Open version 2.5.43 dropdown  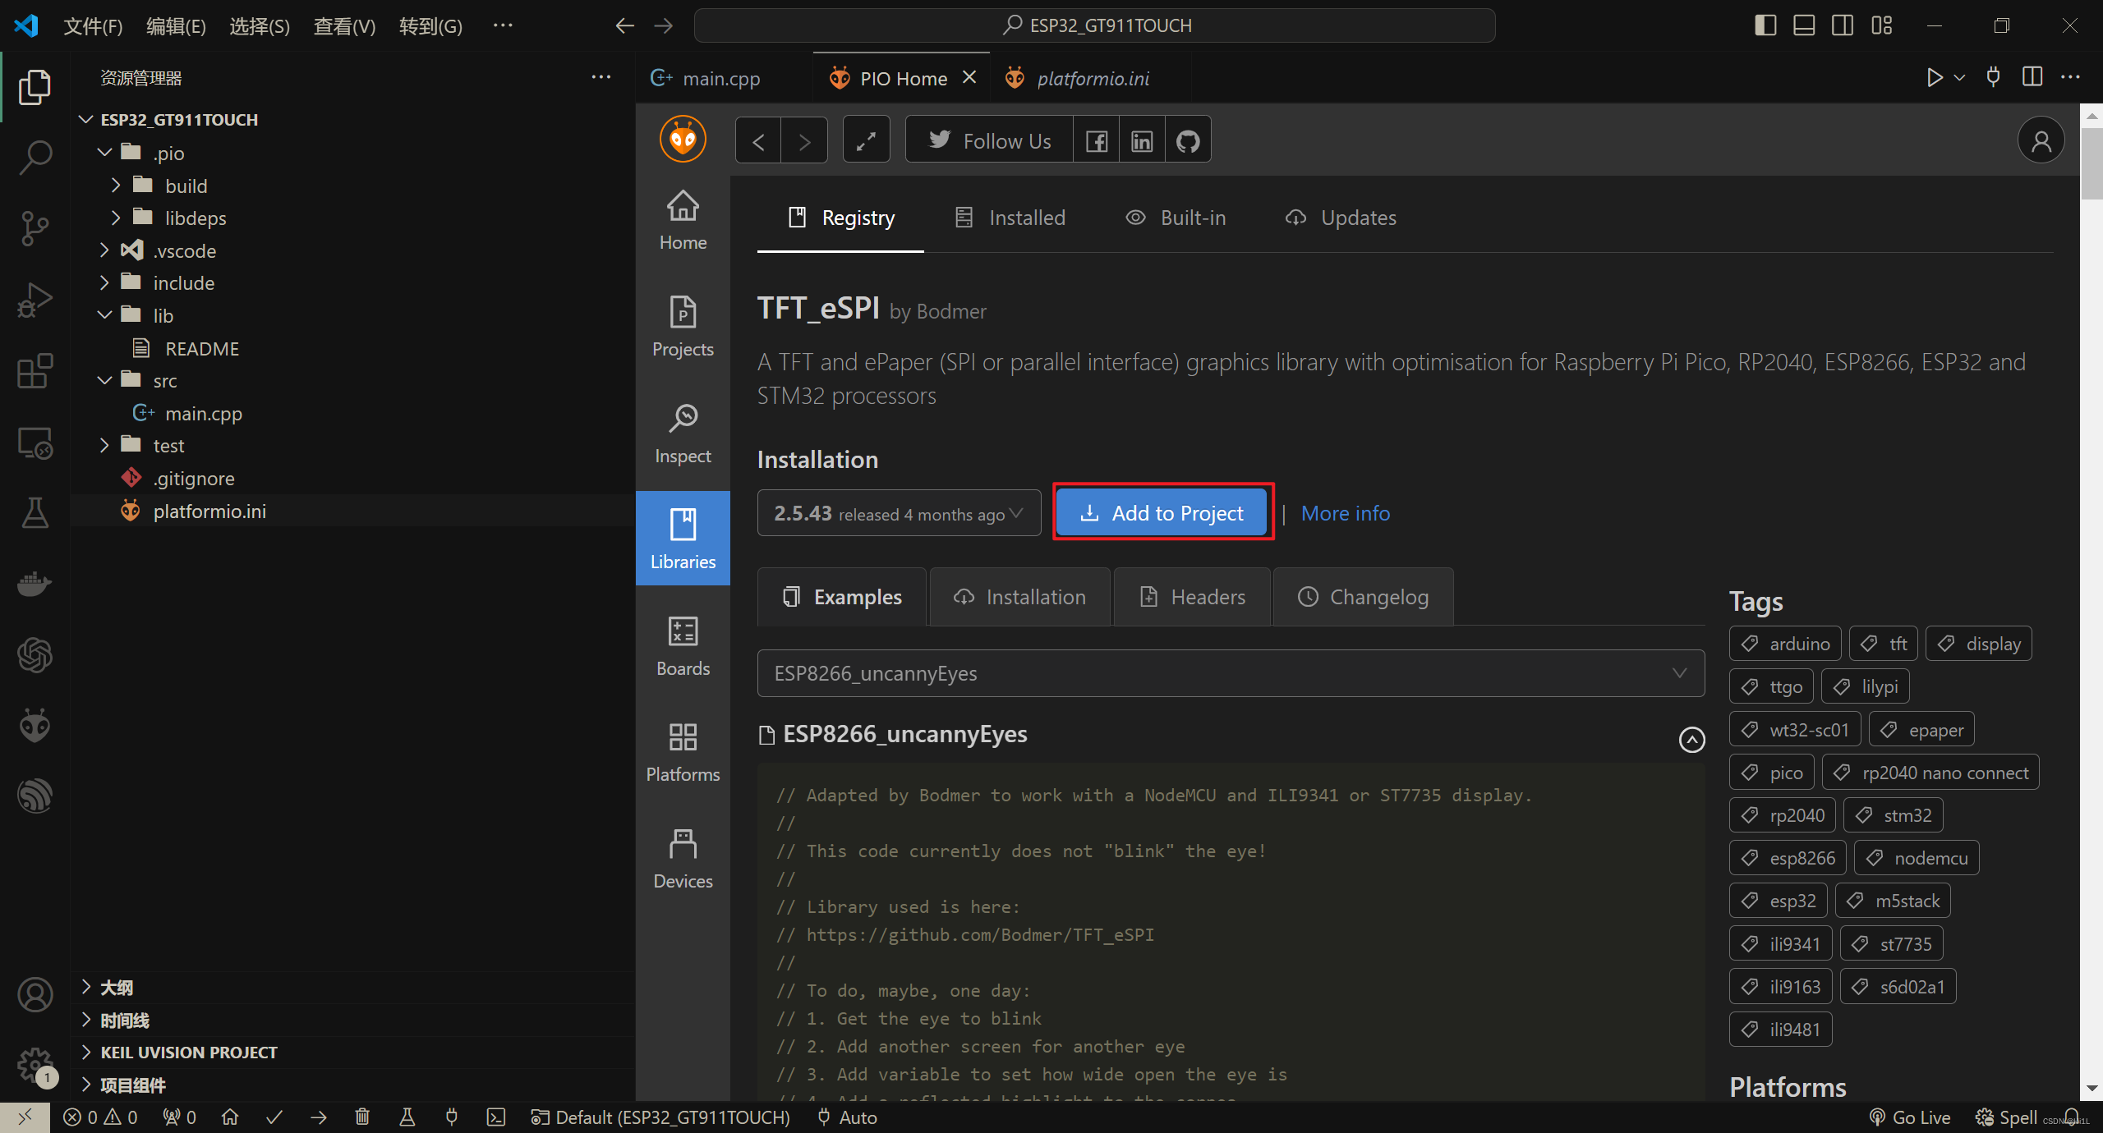899,513
